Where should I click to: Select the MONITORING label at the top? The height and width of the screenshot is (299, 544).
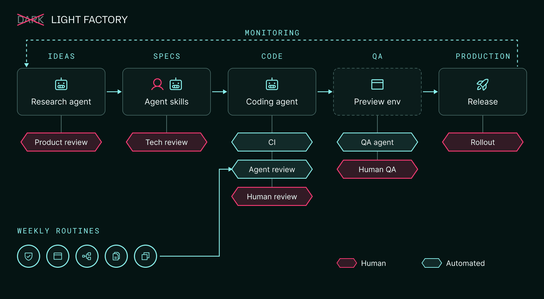272,33
